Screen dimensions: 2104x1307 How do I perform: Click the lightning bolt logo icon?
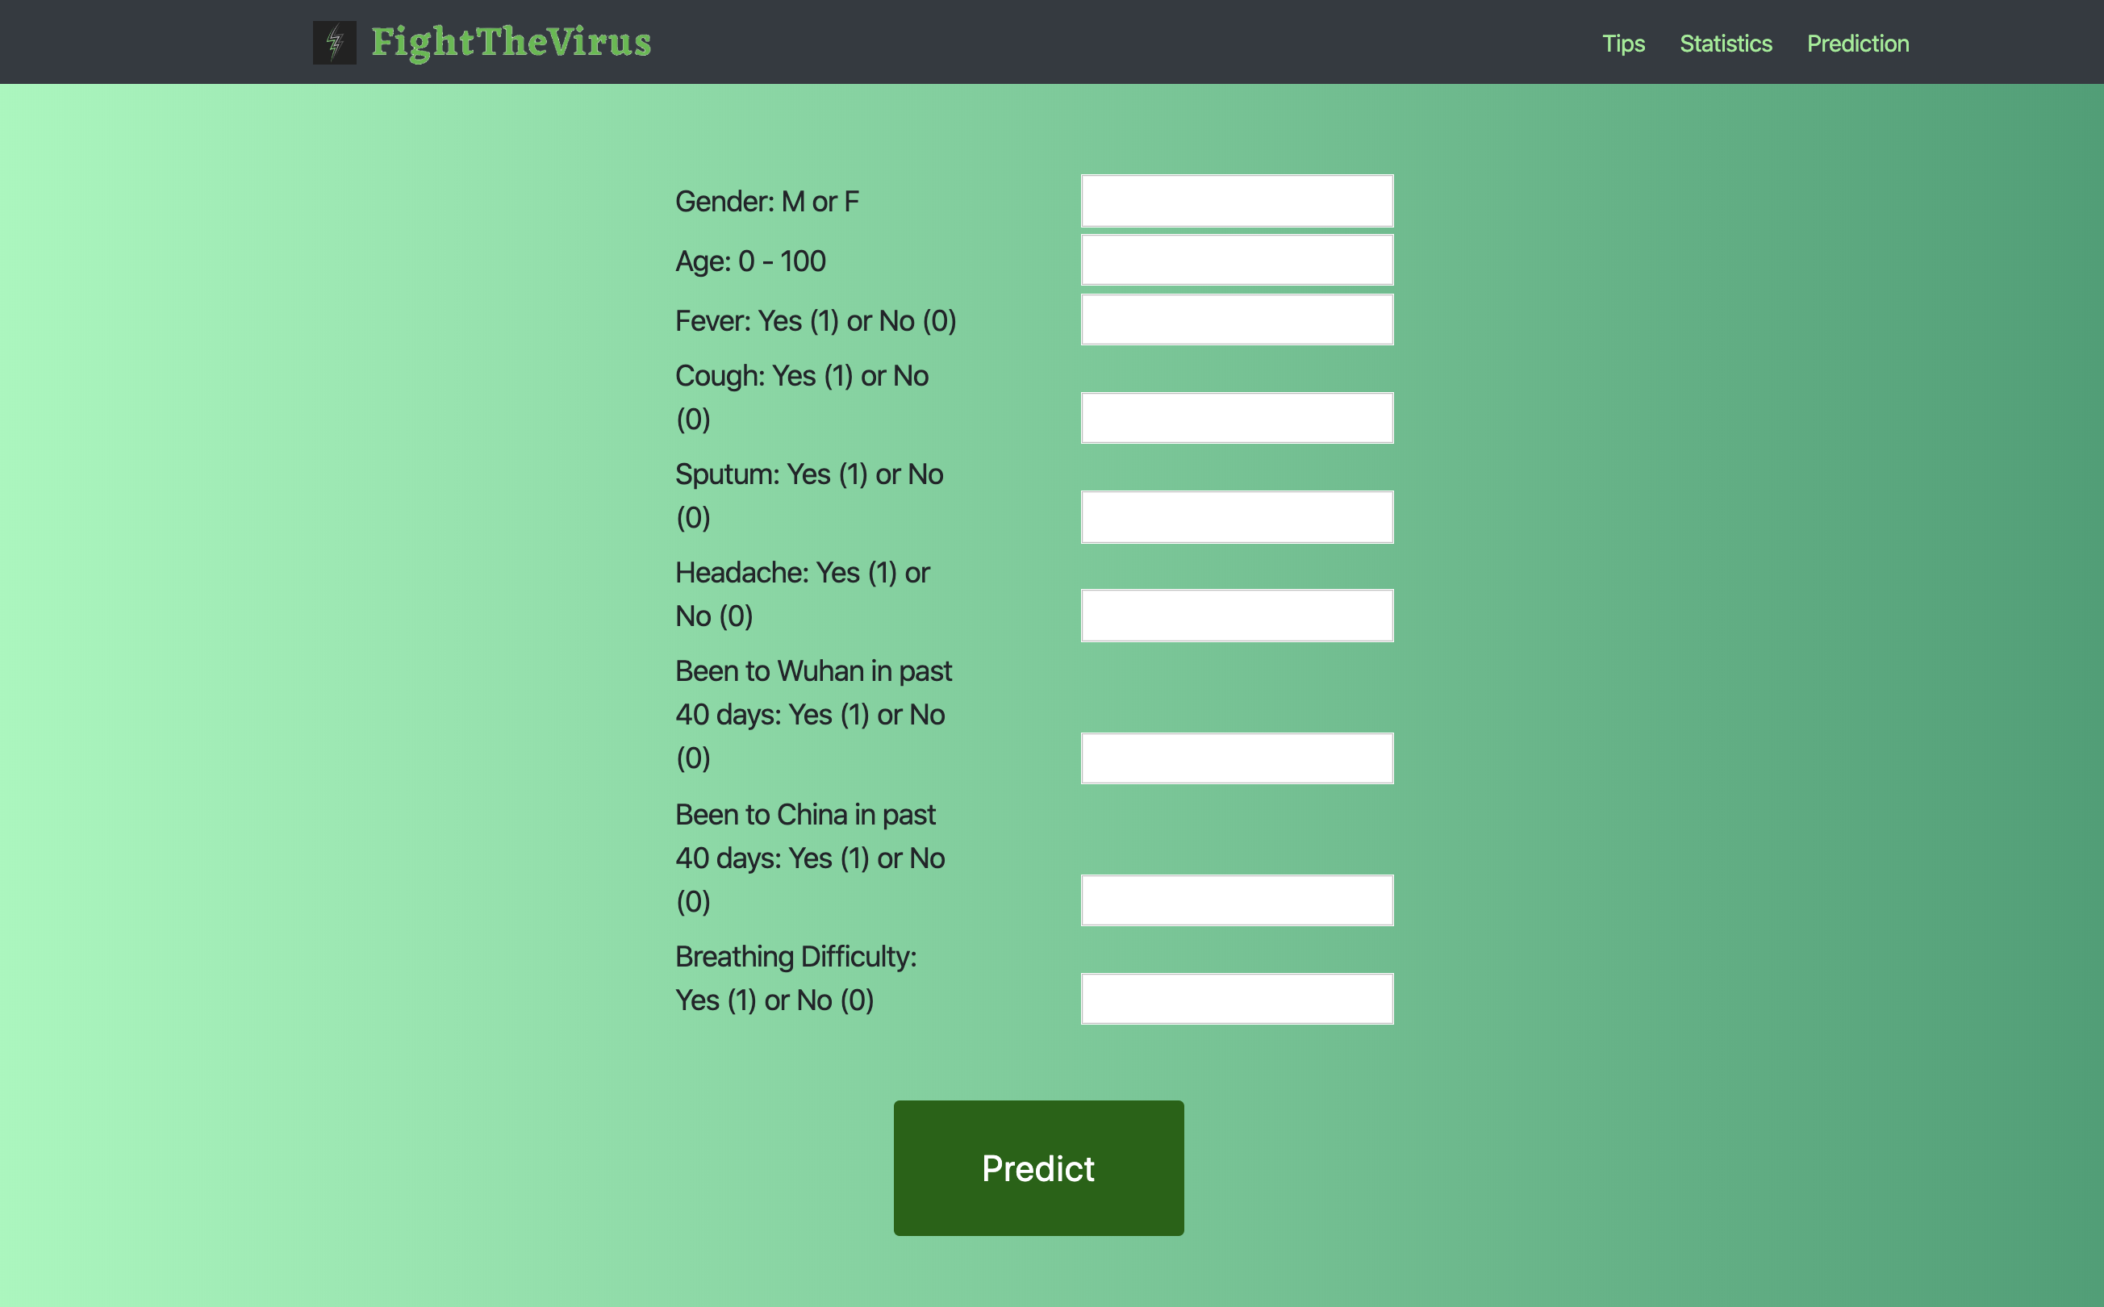click(x=334, y=42)
